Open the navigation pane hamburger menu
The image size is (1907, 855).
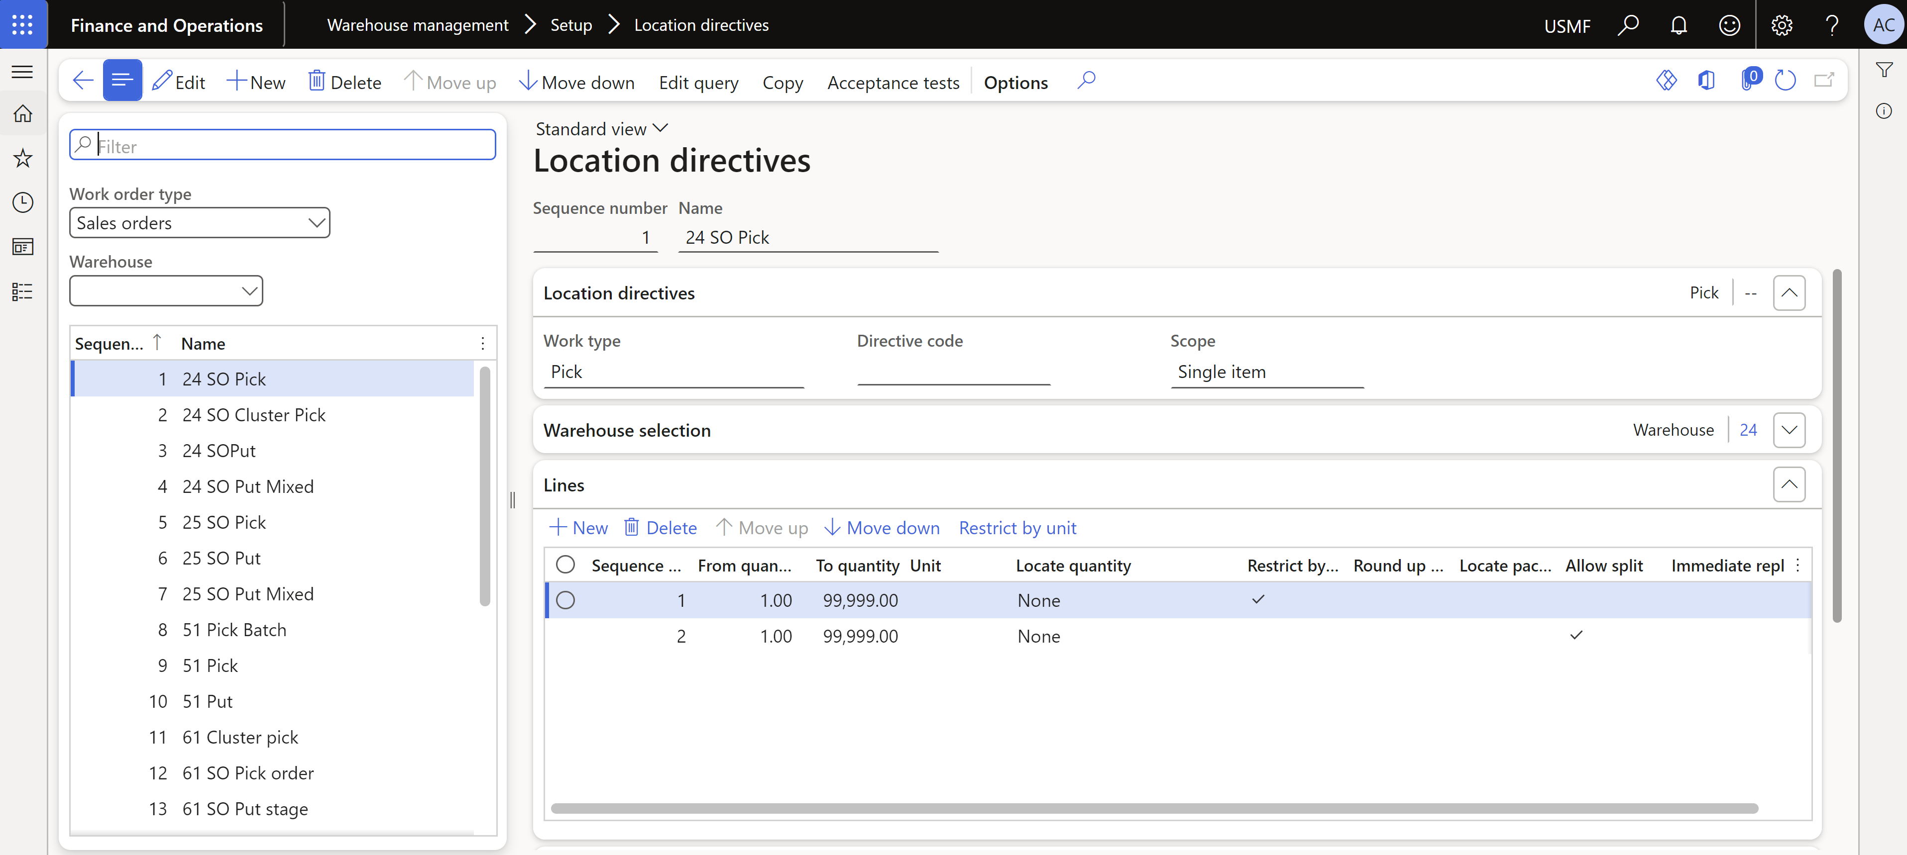(22, 71)
